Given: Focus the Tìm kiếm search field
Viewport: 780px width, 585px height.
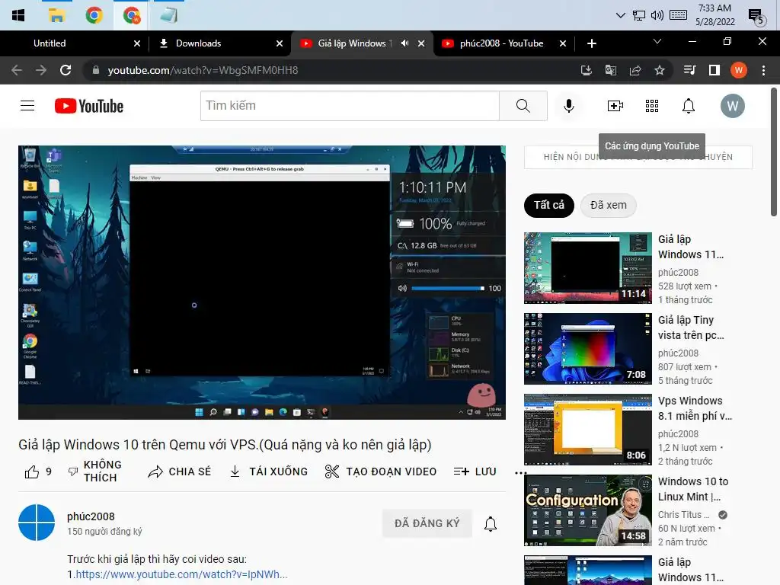Looking at the screenshot, I should (x=350, y=105).
